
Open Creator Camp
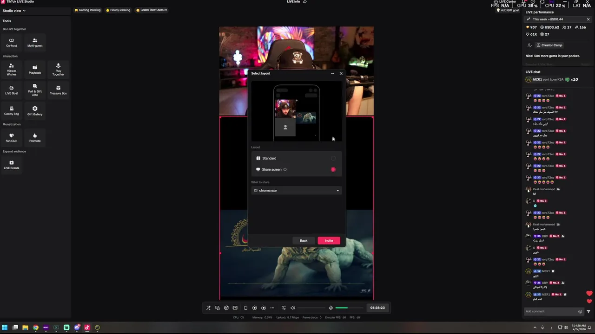click(x=549, y=45)
